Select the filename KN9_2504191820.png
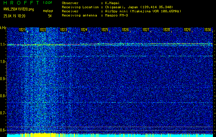 [x=19, y=10]
